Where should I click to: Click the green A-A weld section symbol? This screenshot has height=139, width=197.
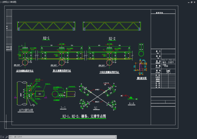click(x=131, y=98)
